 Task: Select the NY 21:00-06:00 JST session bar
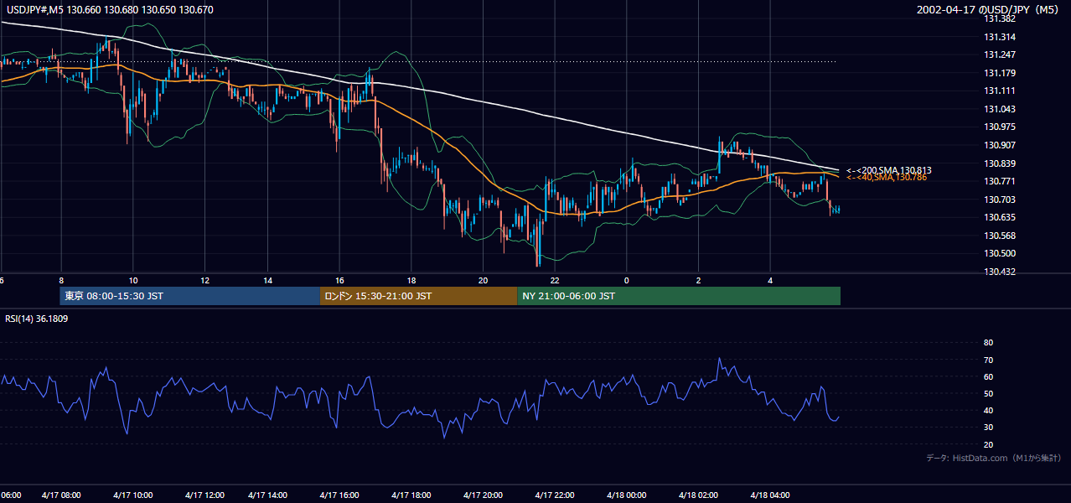[x=679, y=296]
